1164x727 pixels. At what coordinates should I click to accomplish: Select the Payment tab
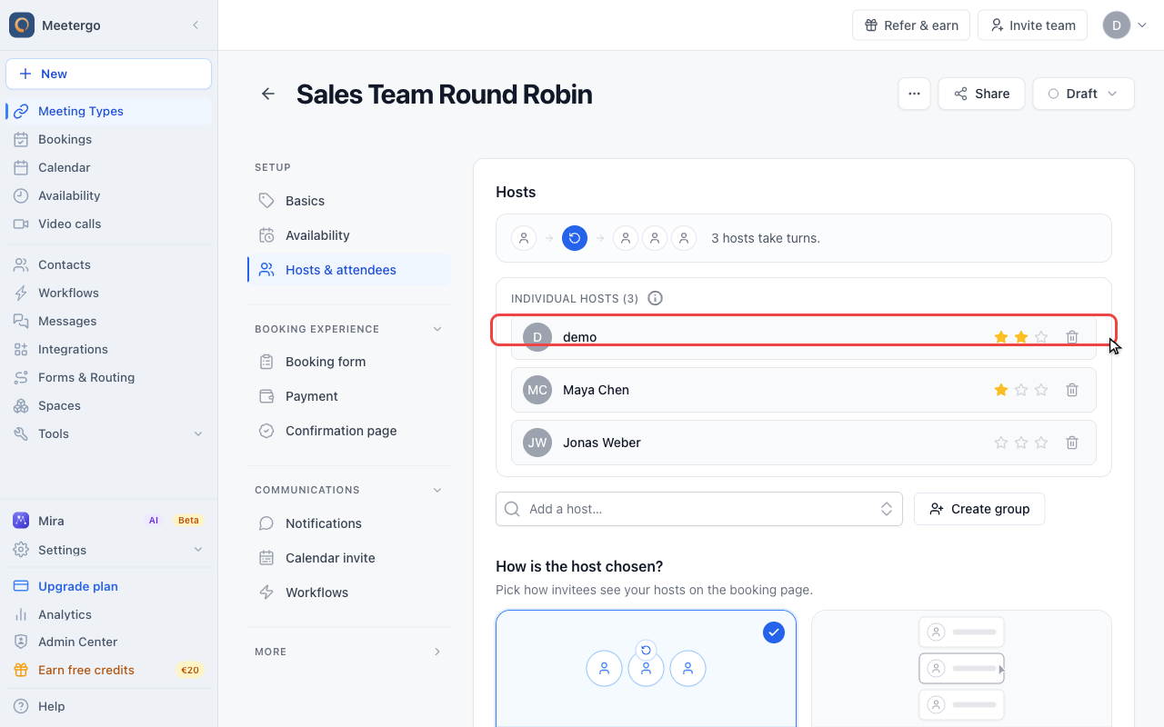[349, 396]
